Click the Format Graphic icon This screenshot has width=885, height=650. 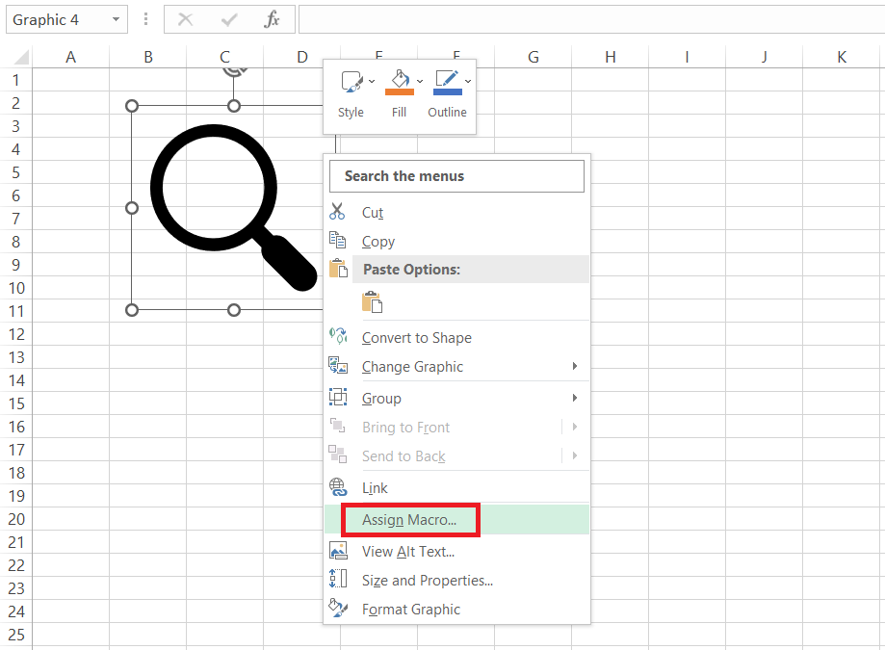[x=337, y=609]
